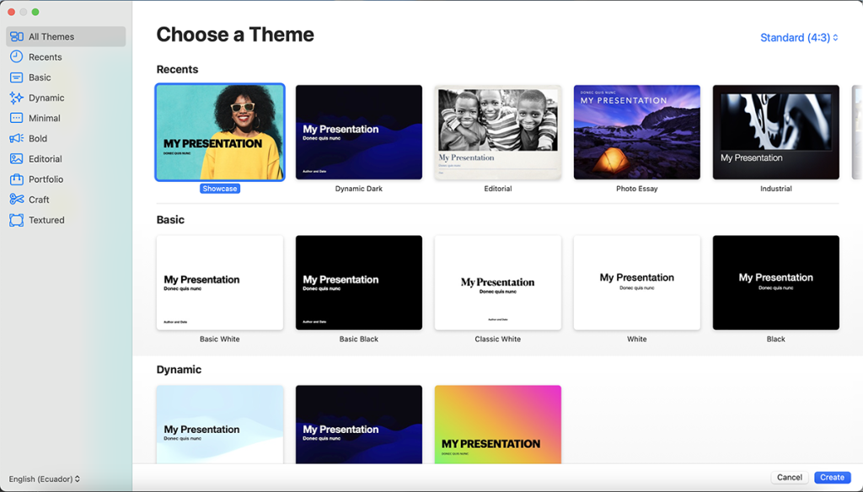
Task: Select the Industrial theme thumbnail
Action: tap(775, 131)
